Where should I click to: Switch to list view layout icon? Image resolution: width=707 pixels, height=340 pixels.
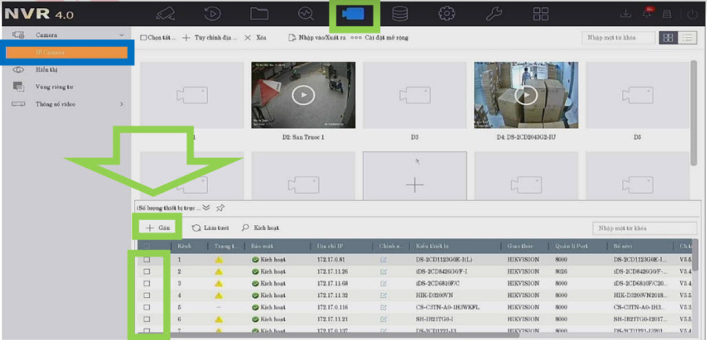pos(686,38)
